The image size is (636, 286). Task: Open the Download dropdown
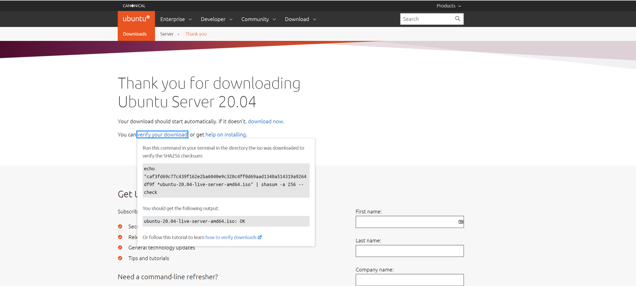click(300, 19)
